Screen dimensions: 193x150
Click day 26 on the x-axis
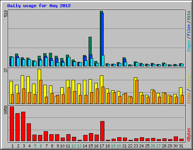pos(153,146)
